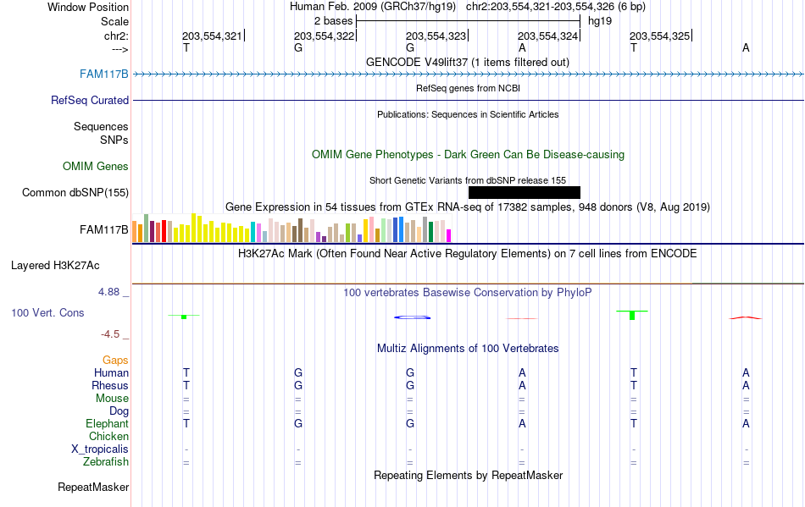The image size is (805, 507).
Task: Click the 'Window Position' label
Action: pos(88,7)
